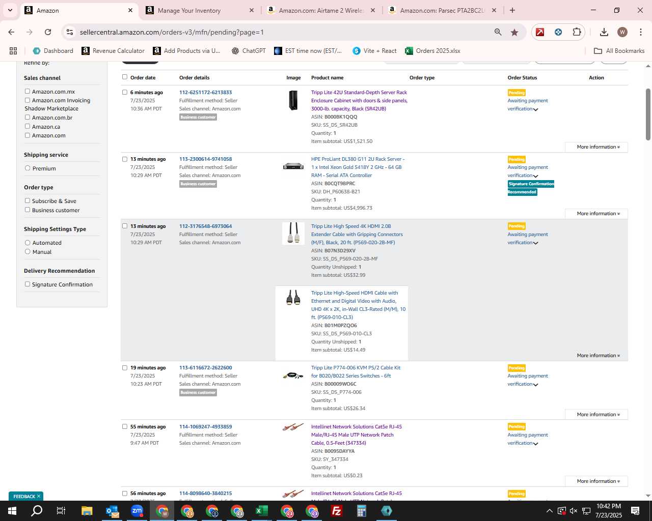Viewport: 652px width, 521px height.
Task: Check the Business customer order type filter
Action: point(28,210)
